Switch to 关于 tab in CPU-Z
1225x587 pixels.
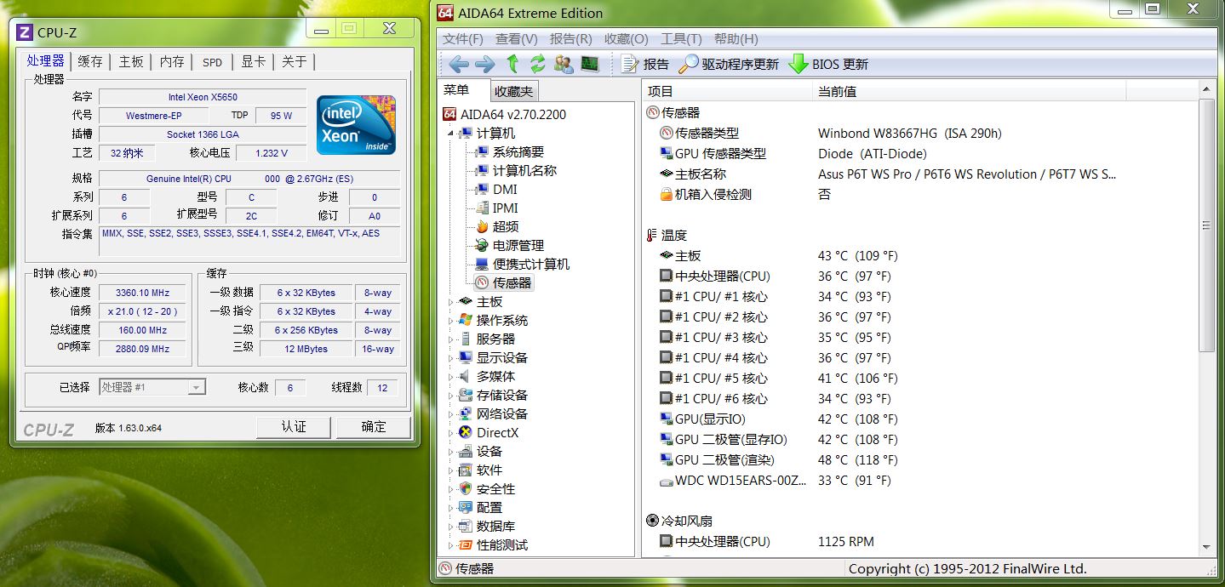(x=295, y=61)
